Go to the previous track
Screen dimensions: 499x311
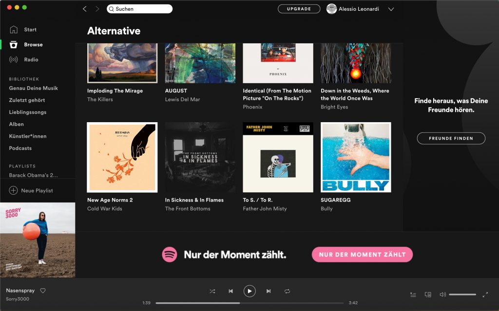230,291
